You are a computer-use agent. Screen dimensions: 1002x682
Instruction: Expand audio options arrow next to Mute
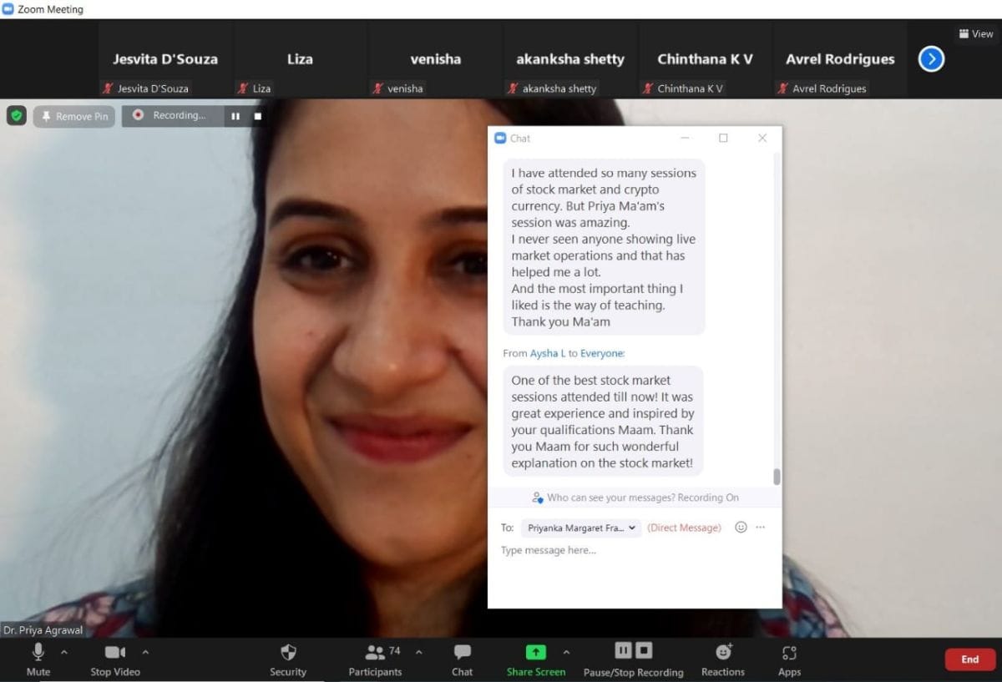64,652
